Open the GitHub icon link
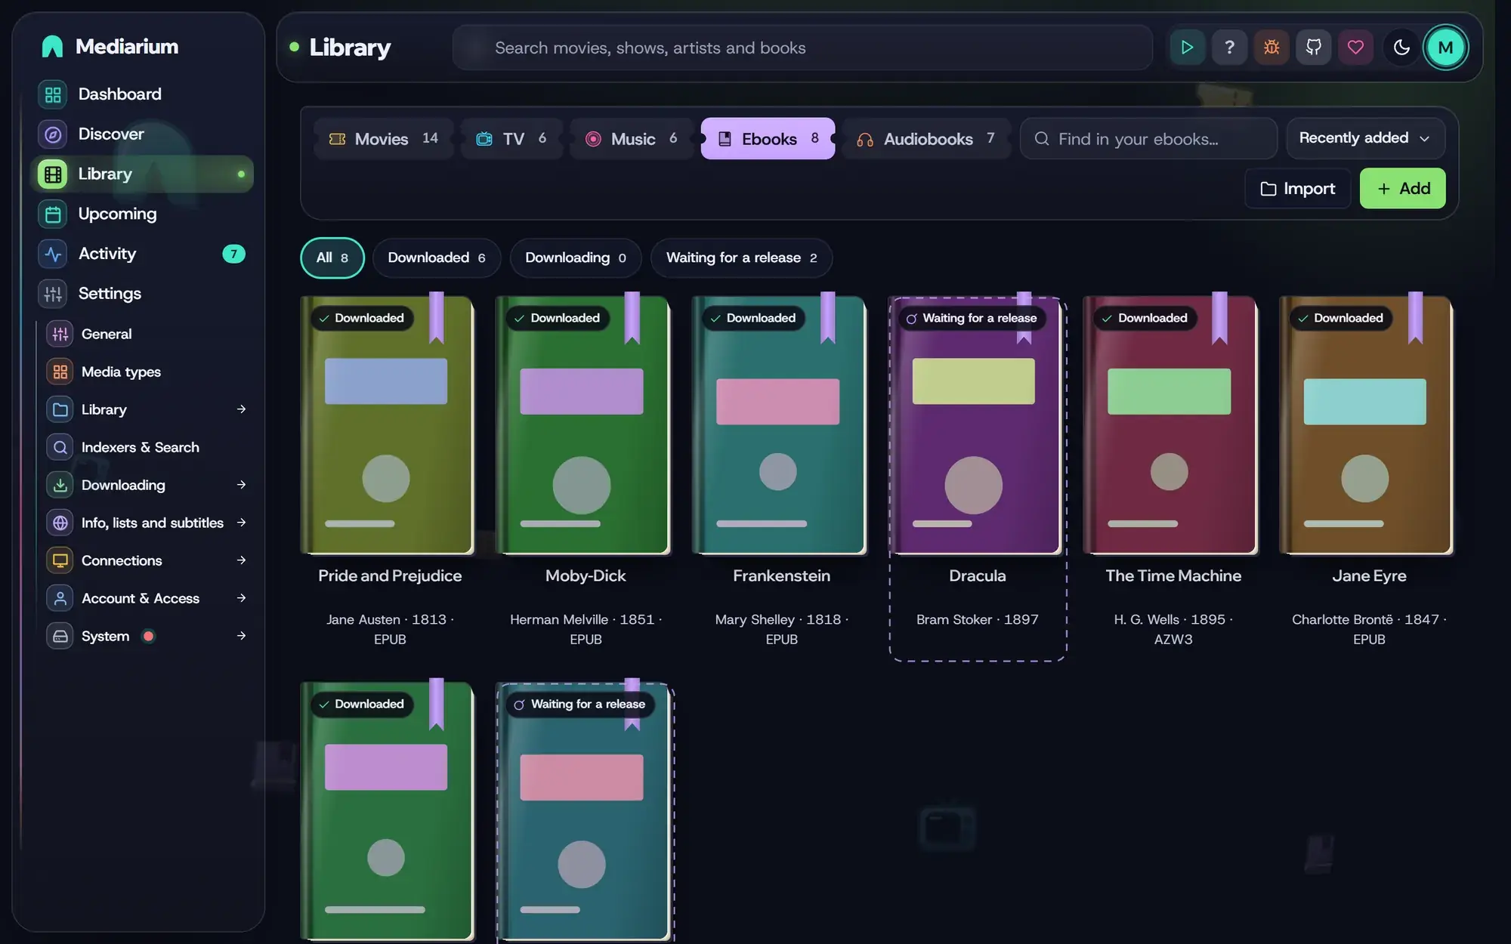Viewport: 1511px width, 944px height. (x=1314, y=48)
